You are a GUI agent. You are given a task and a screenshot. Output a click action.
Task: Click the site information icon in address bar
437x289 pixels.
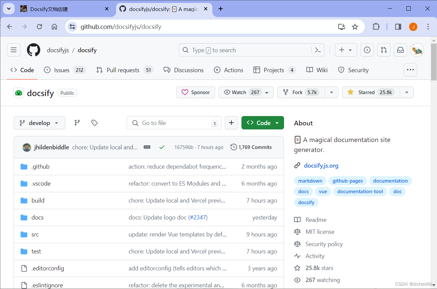pyautogui.click(x=72, y=27)
